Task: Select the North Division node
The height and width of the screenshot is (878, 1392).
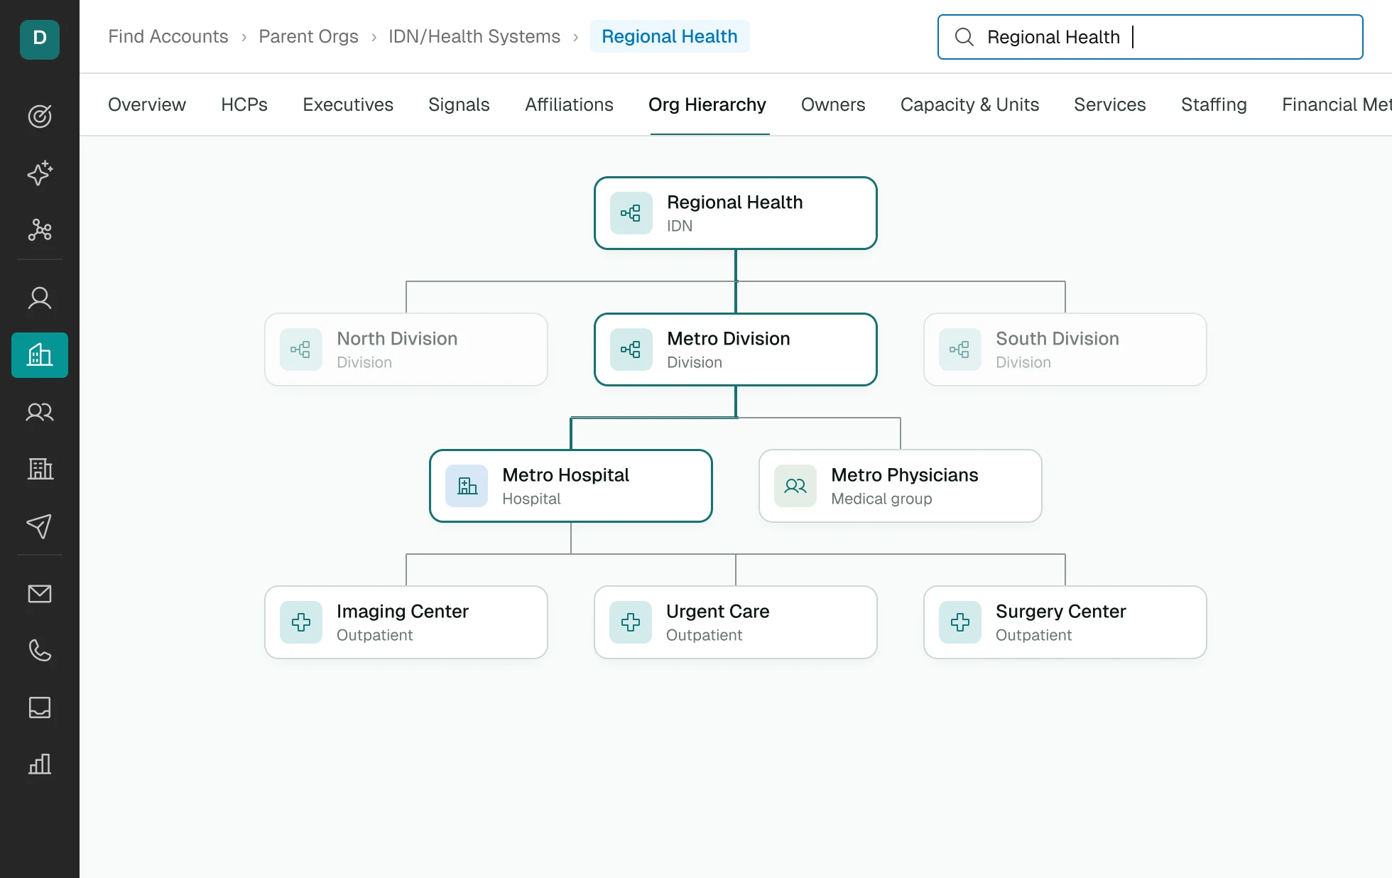Action: [x=406, y=349]
